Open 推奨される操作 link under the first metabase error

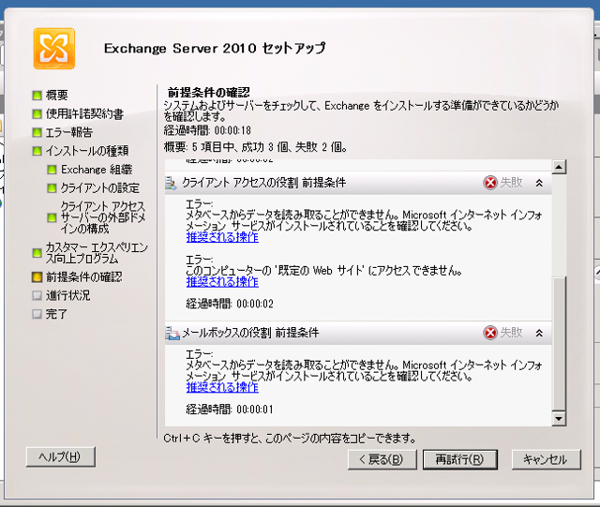click(x=222, y=237)
